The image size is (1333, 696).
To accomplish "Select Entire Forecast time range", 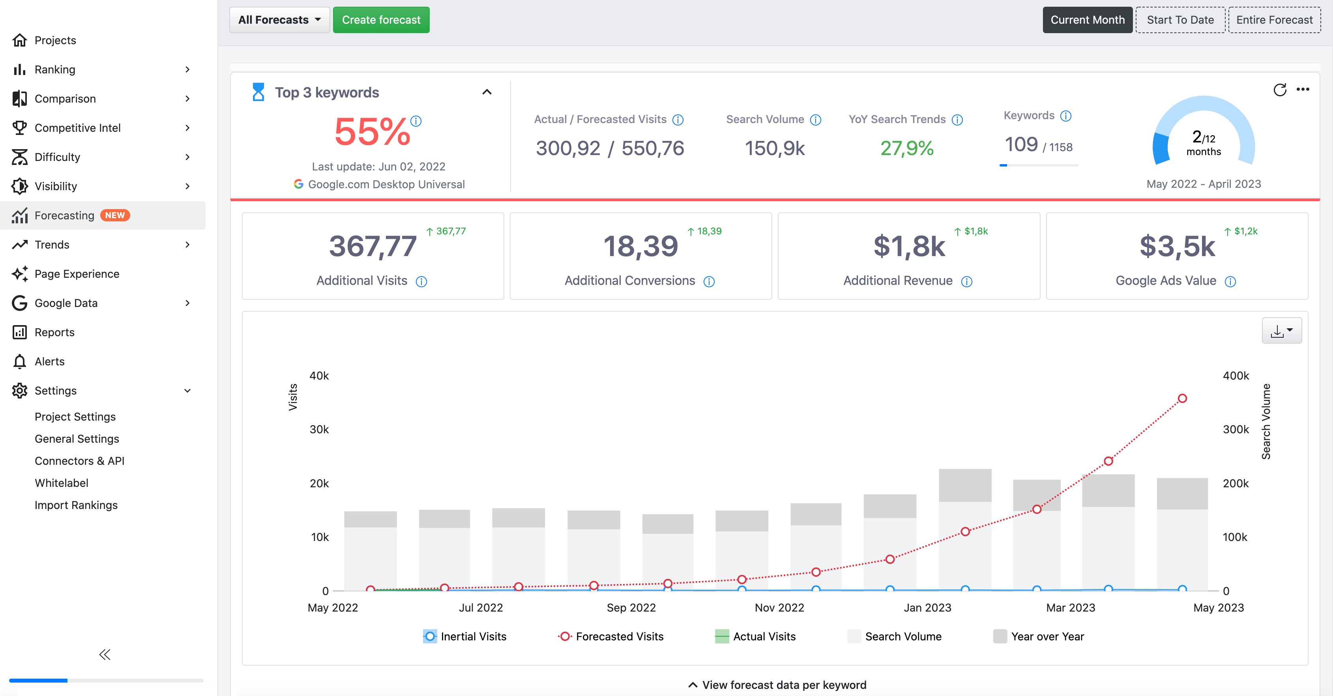I will 1274,20.
